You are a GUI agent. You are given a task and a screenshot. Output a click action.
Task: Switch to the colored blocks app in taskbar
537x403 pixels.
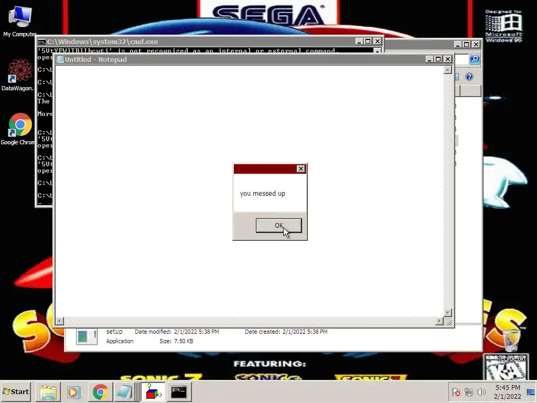153,392
